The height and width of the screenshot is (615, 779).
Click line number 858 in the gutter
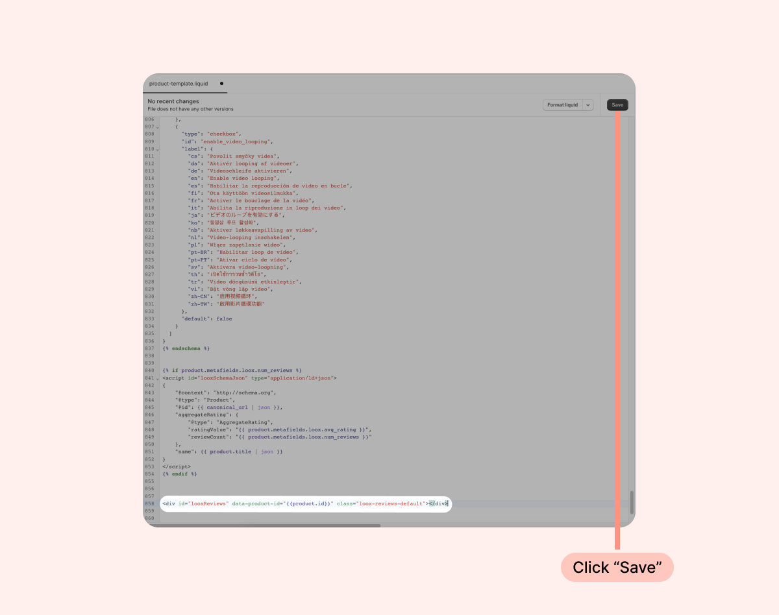(150, 503)
